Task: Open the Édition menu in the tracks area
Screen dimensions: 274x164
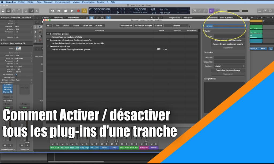Action: [x=47, y=18]
